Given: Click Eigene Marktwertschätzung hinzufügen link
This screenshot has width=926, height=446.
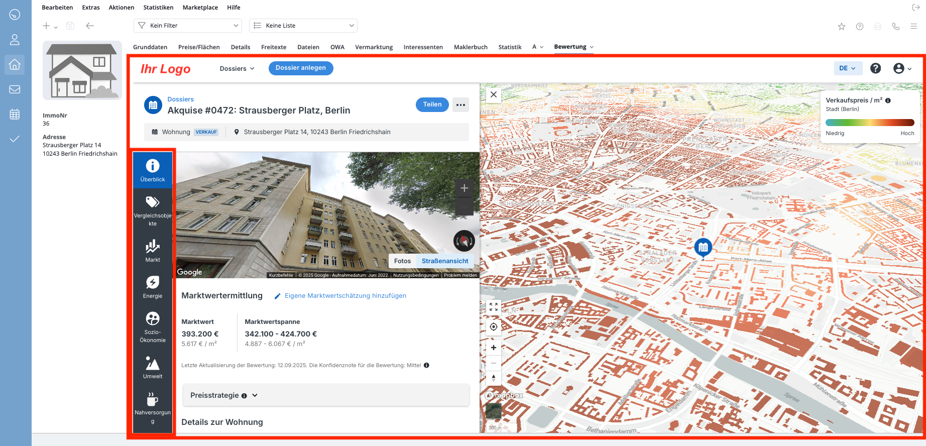Looking at the screenshot, I should (345, 296).
